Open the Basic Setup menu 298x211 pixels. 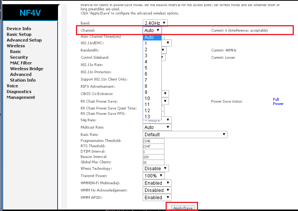click(19, 34)
